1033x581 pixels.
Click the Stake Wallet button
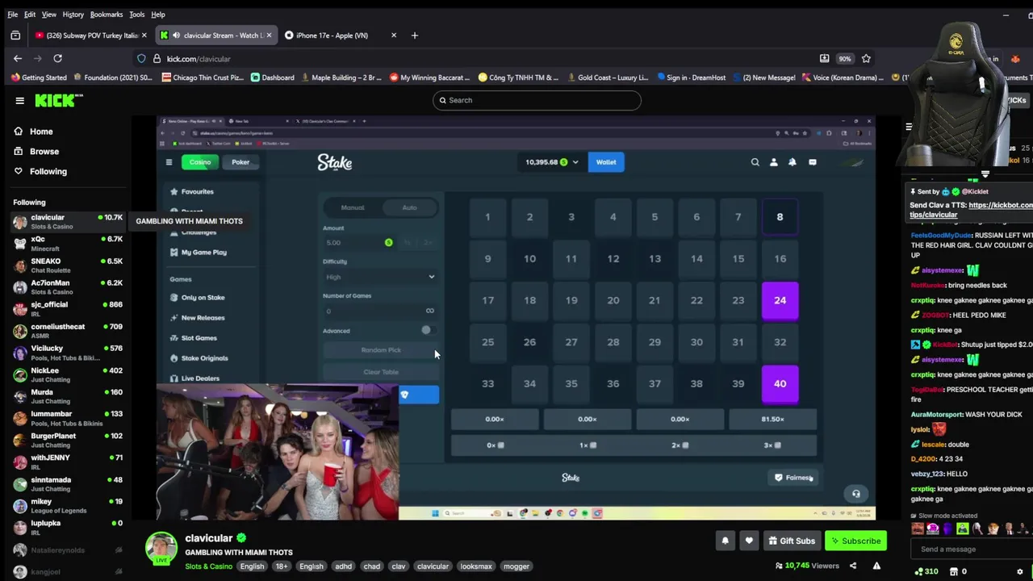point(606,162)
